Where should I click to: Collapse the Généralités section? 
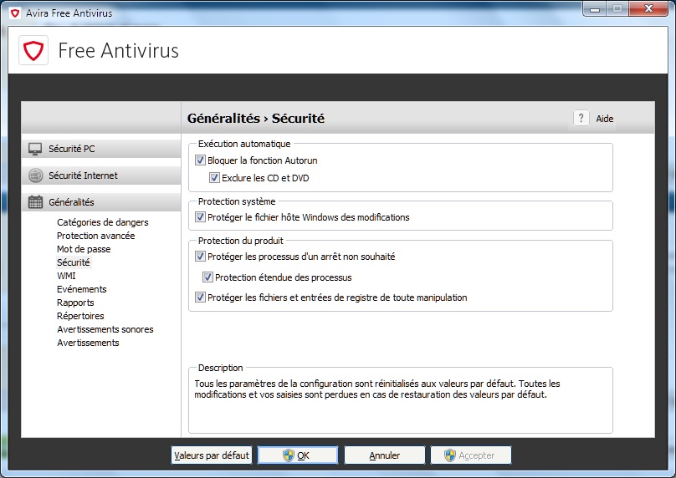point(101,202)
